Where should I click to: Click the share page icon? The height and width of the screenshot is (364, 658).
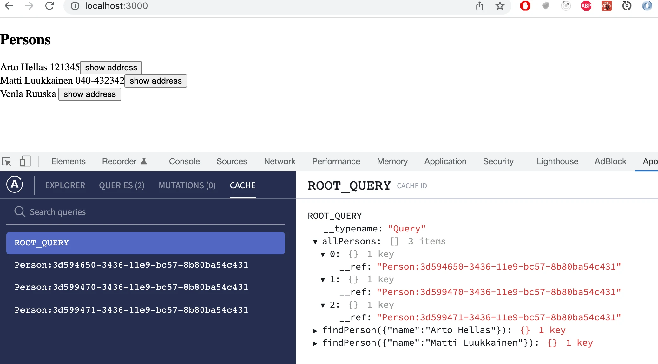pyautogui.click(x=480, y=6)
